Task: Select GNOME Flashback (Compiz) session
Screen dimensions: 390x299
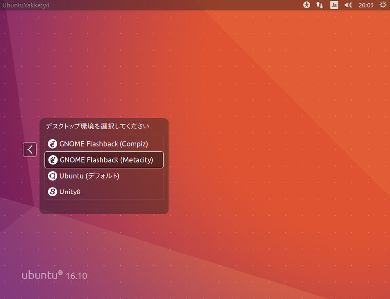Action: pyautogui.click(x=104, y=144)
